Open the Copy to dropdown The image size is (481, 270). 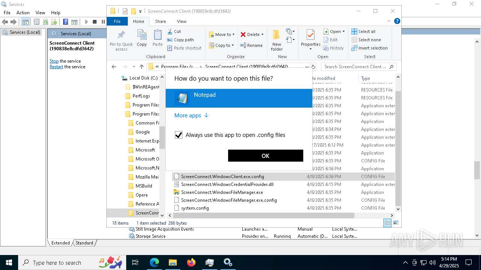click(221, 45)
